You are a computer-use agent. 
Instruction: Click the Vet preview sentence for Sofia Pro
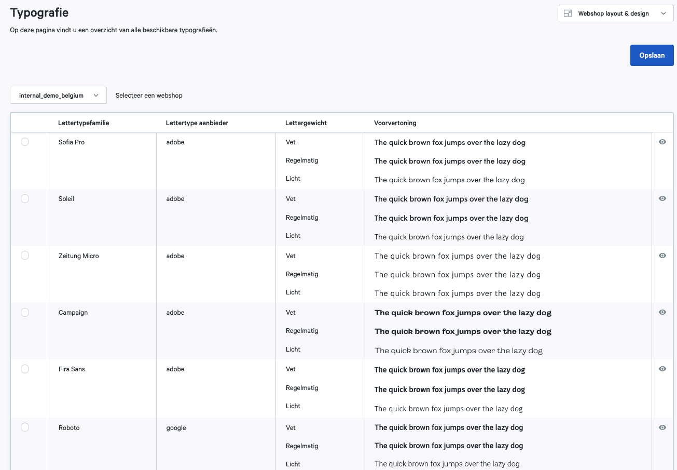coord(450,142)
